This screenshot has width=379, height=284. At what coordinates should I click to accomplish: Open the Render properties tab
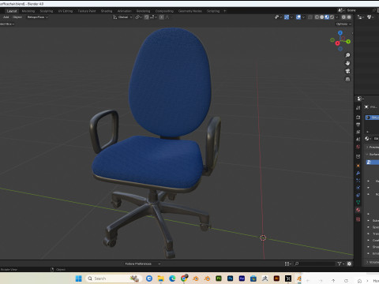358,117
